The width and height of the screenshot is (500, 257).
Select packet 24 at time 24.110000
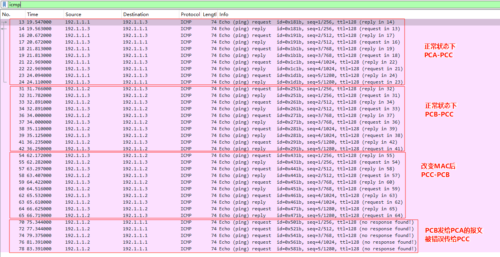point(196,82)
